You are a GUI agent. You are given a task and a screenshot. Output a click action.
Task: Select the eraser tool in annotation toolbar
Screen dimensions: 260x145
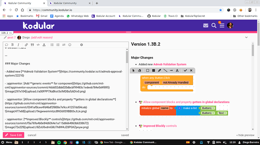point(140,70)
